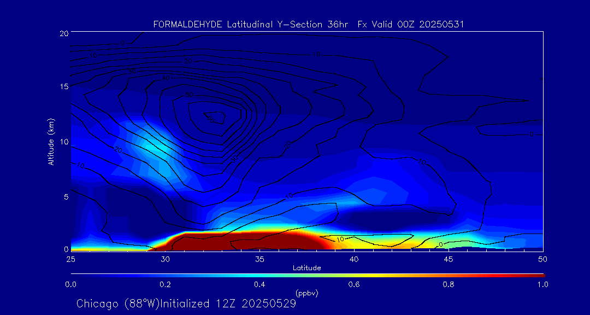This screenshot has height=315, width=590.
Task: Select the altitude axis tick '5'
Action: 66,197
